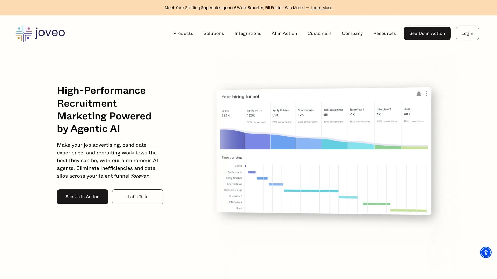This screenshot has height=279, width=497.
Task: Select AI in Action in the navigation
Action: (x=284, y=33)
